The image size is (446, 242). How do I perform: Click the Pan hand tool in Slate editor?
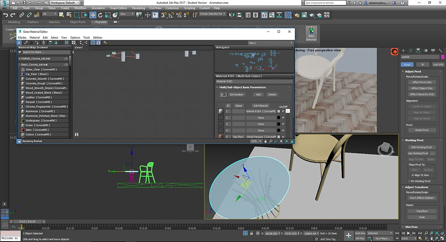click(265, 141)
